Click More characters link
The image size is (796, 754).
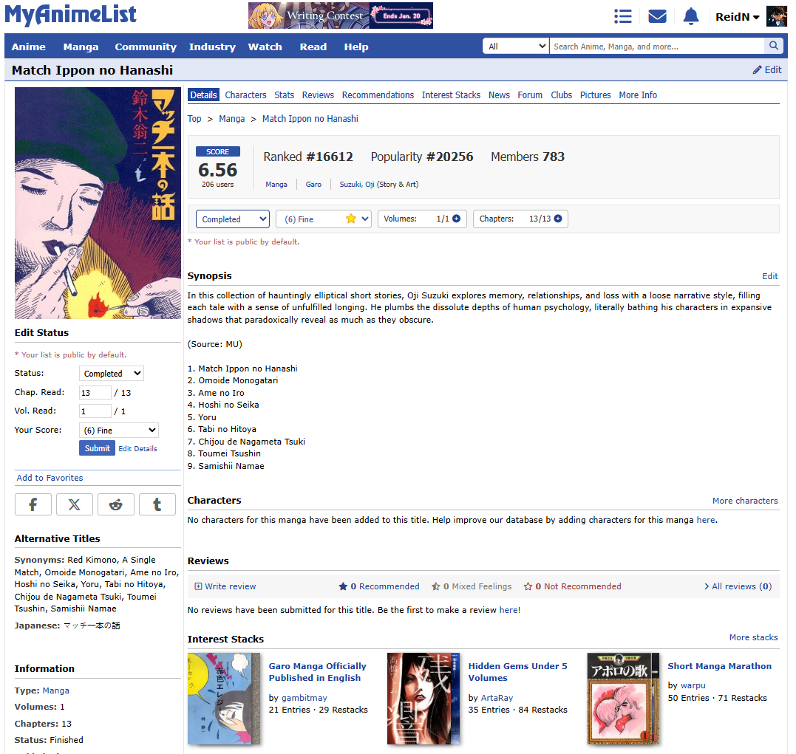click(x=745, y=501)
